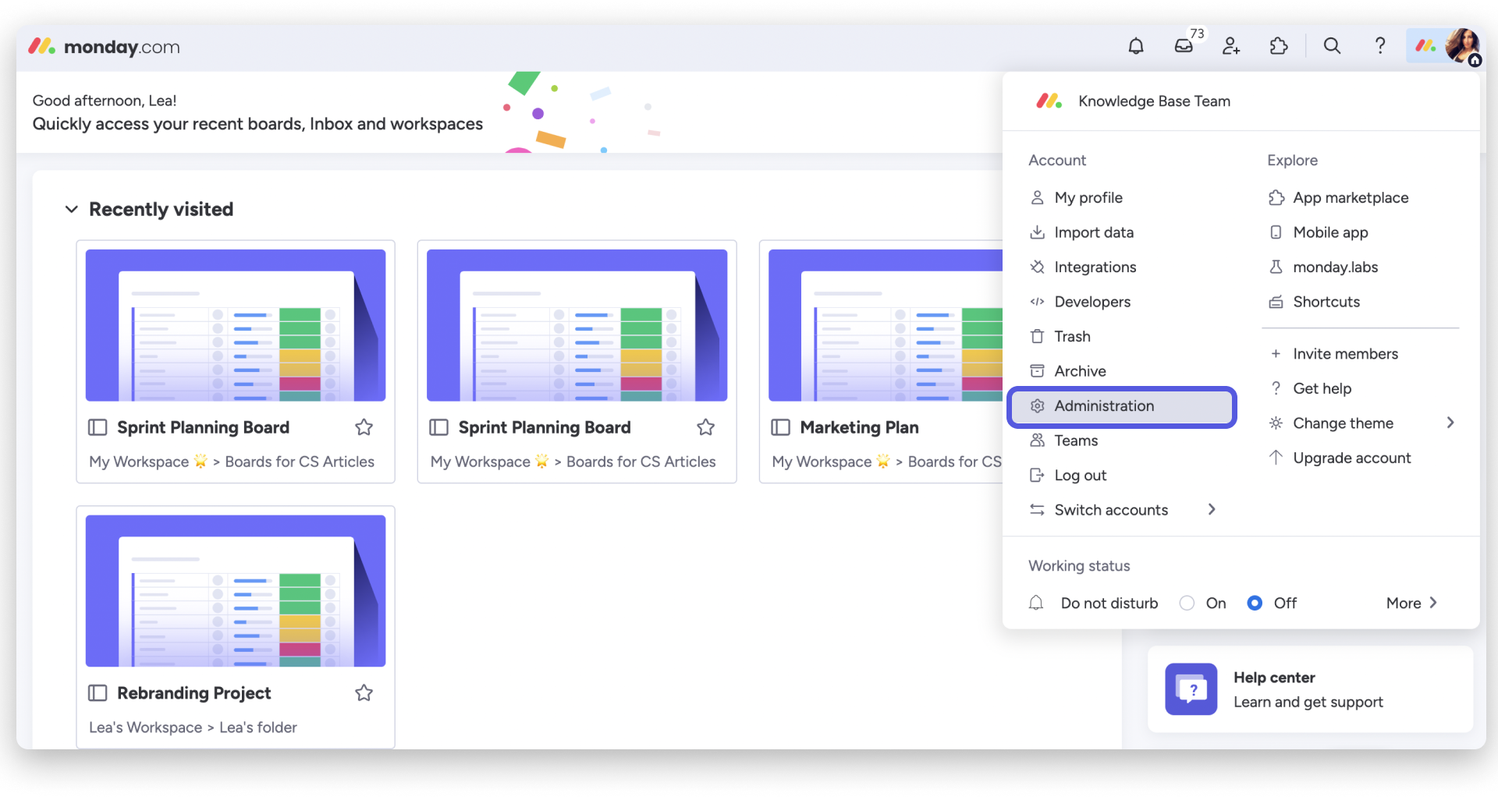The image size is (1498, 800).
Task: Star the second Sprint Planning Board card
Action: click(705, 427)
